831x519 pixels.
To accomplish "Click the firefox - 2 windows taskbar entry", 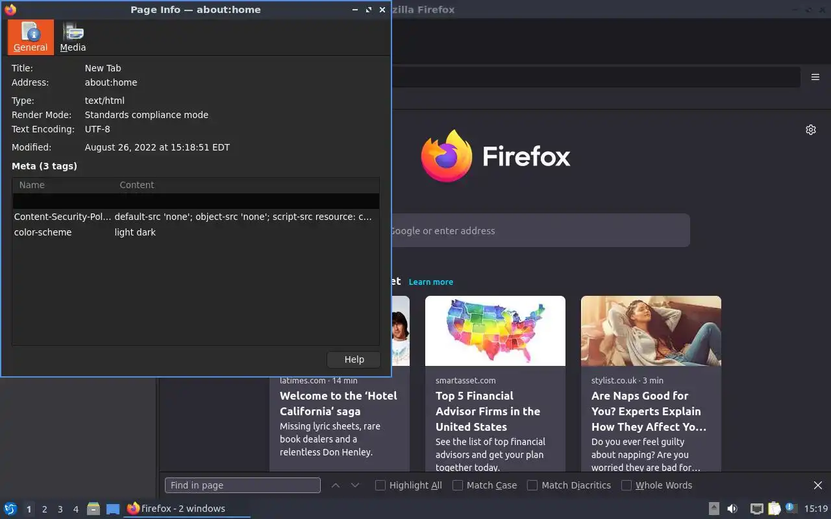I will tap(187, 509).
